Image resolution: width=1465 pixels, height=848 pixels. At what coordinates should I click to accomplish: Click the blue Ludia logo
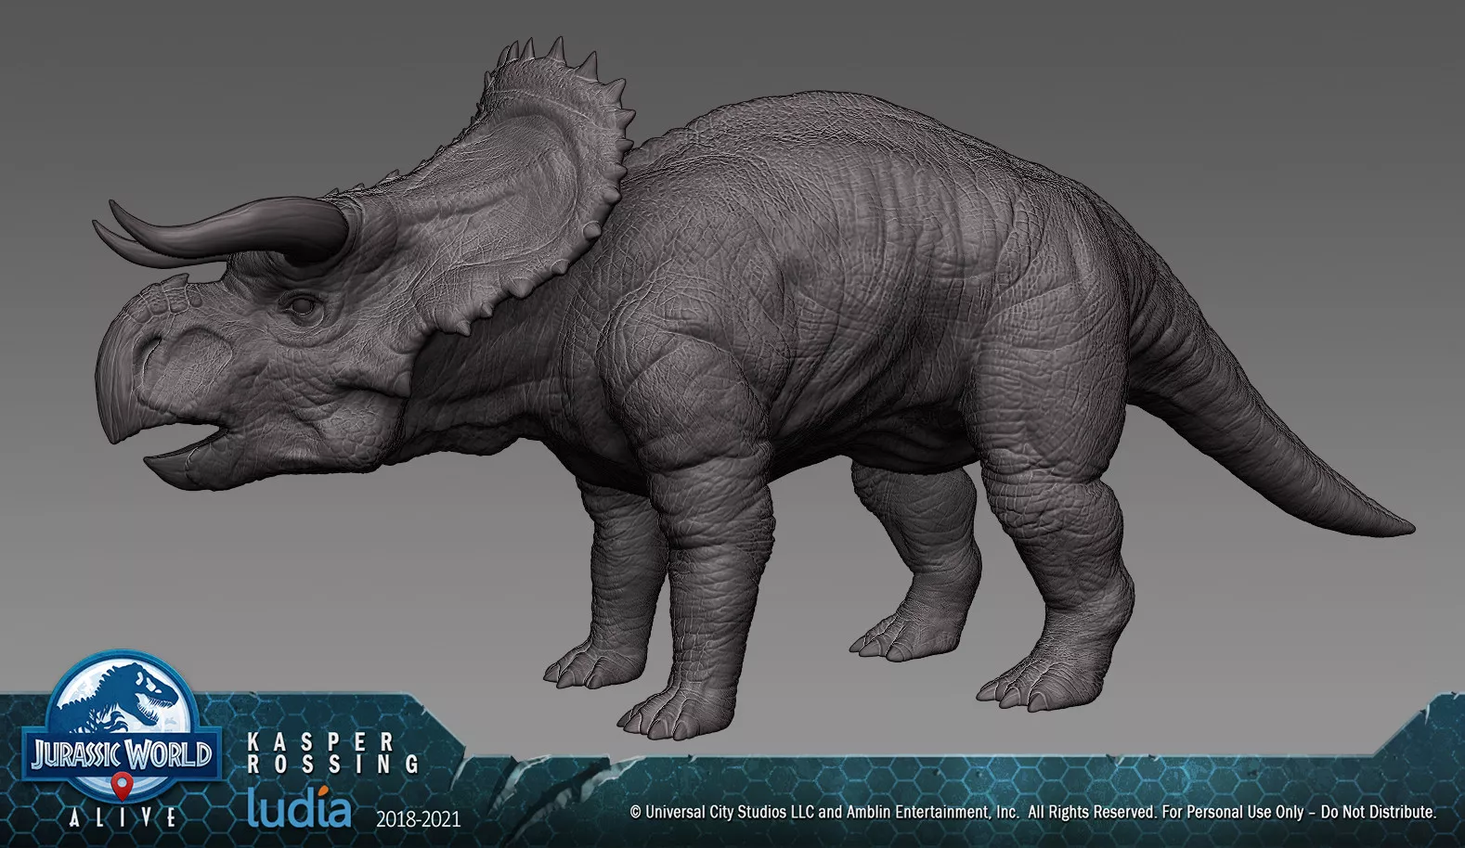[299, 806]
